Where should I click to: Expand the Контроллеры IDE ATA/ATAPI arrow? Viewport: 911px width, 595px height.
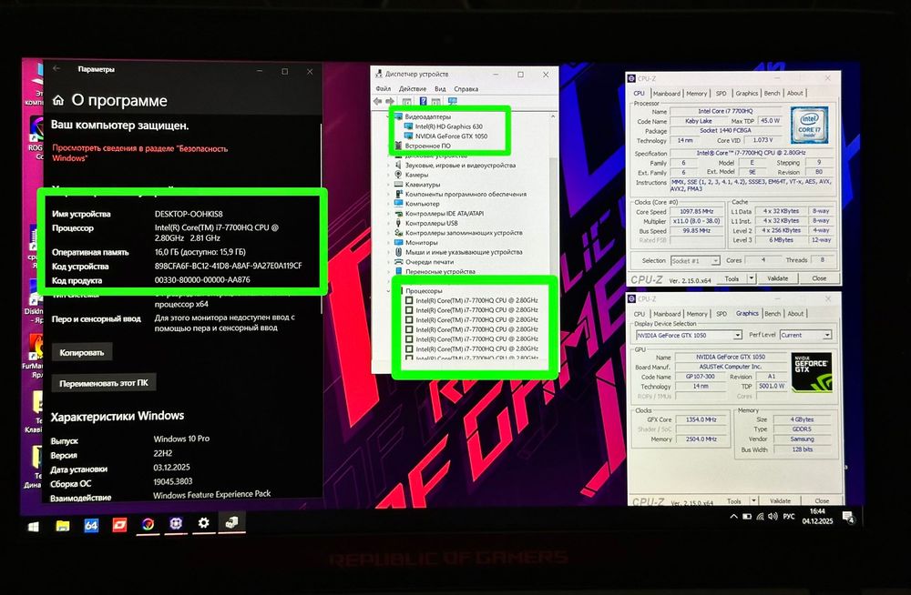[389, 214]
